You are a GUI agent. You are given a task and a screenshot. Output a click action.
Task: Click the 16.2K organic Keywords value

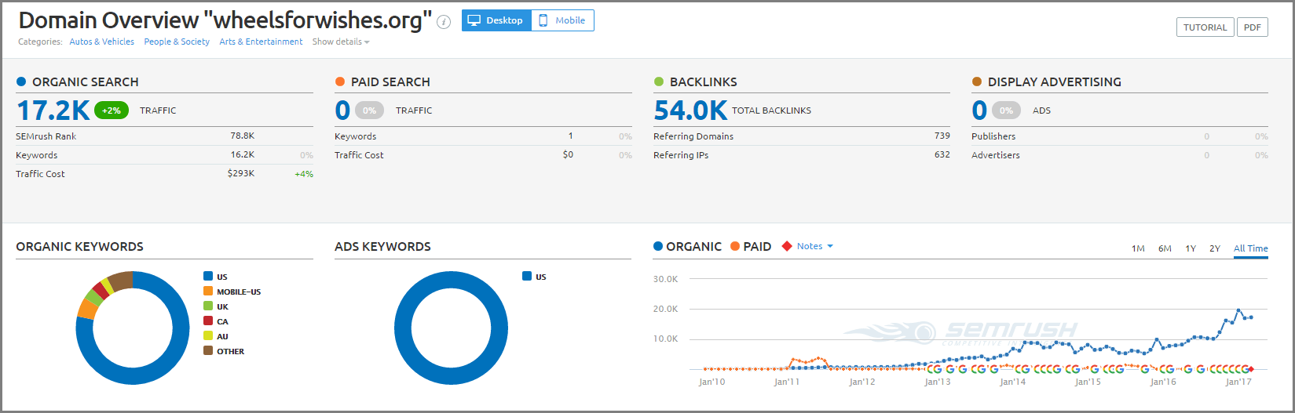tap(242, 154)
